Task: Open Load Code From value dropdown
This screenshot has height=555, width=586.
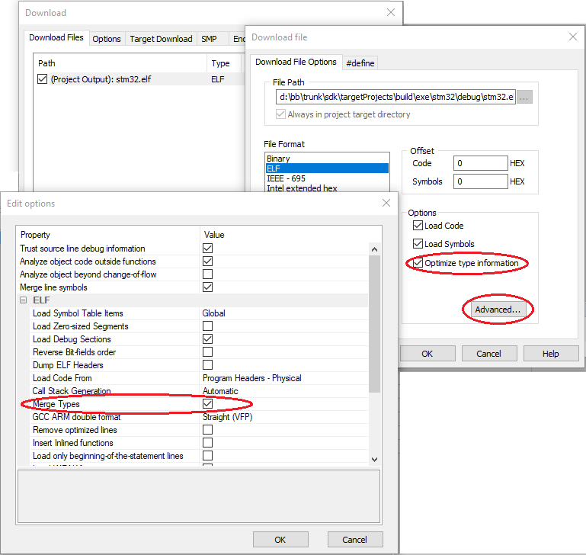Action: [282, 378]
